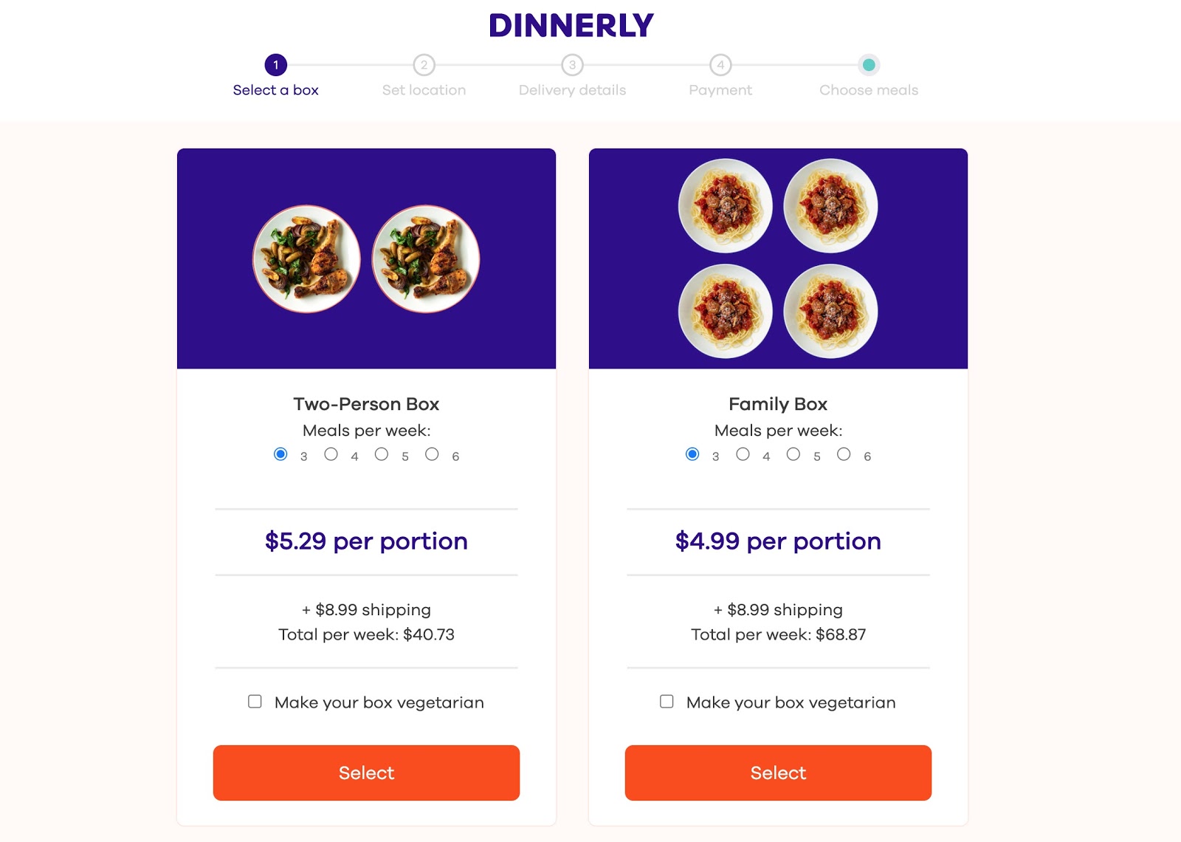Click the Family Box spaghetti plates image

[x=778, y=259]
